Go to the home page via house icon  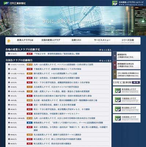(9, 41)
